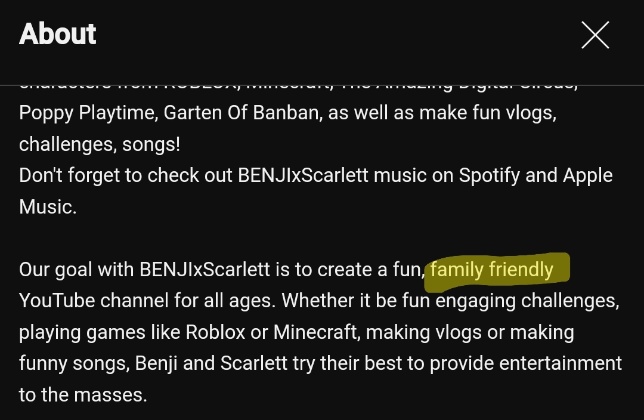Click the 'About' heading at the top

(57, 33)
